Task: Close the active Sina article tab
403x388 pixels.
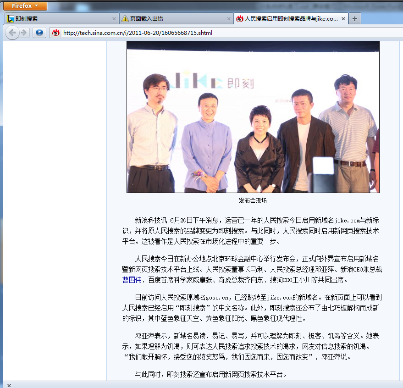Action: tap(343, 19)
